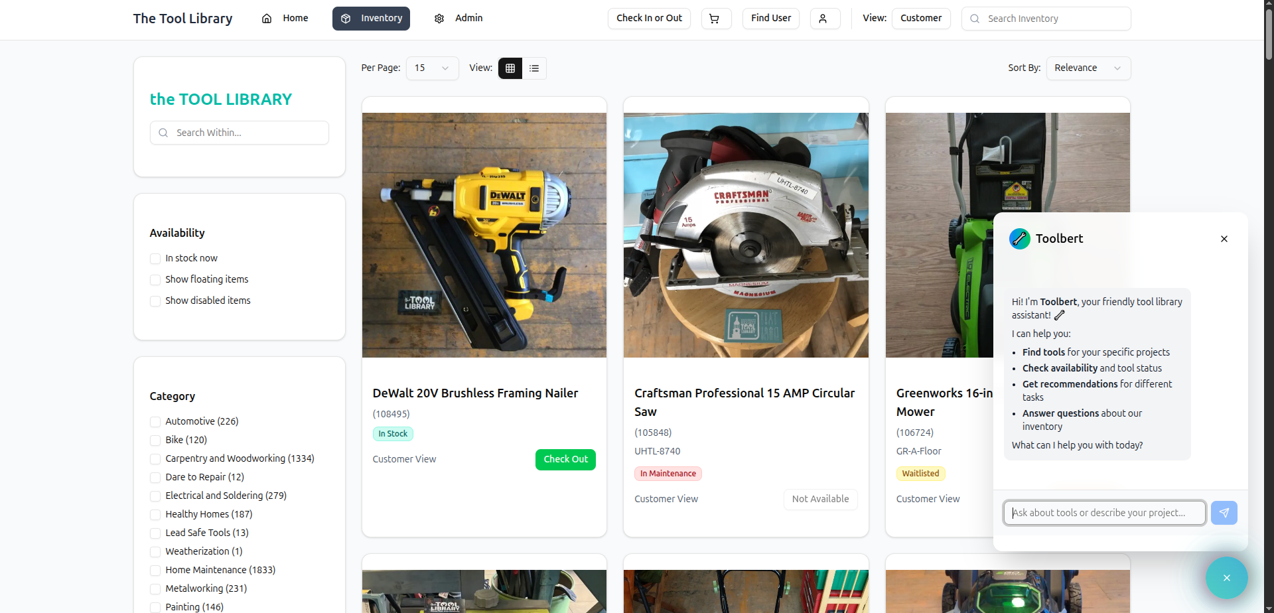This screenshot has height=613, width=1274.
Task: Check the Bike (120) category
Action: (155, 441)
